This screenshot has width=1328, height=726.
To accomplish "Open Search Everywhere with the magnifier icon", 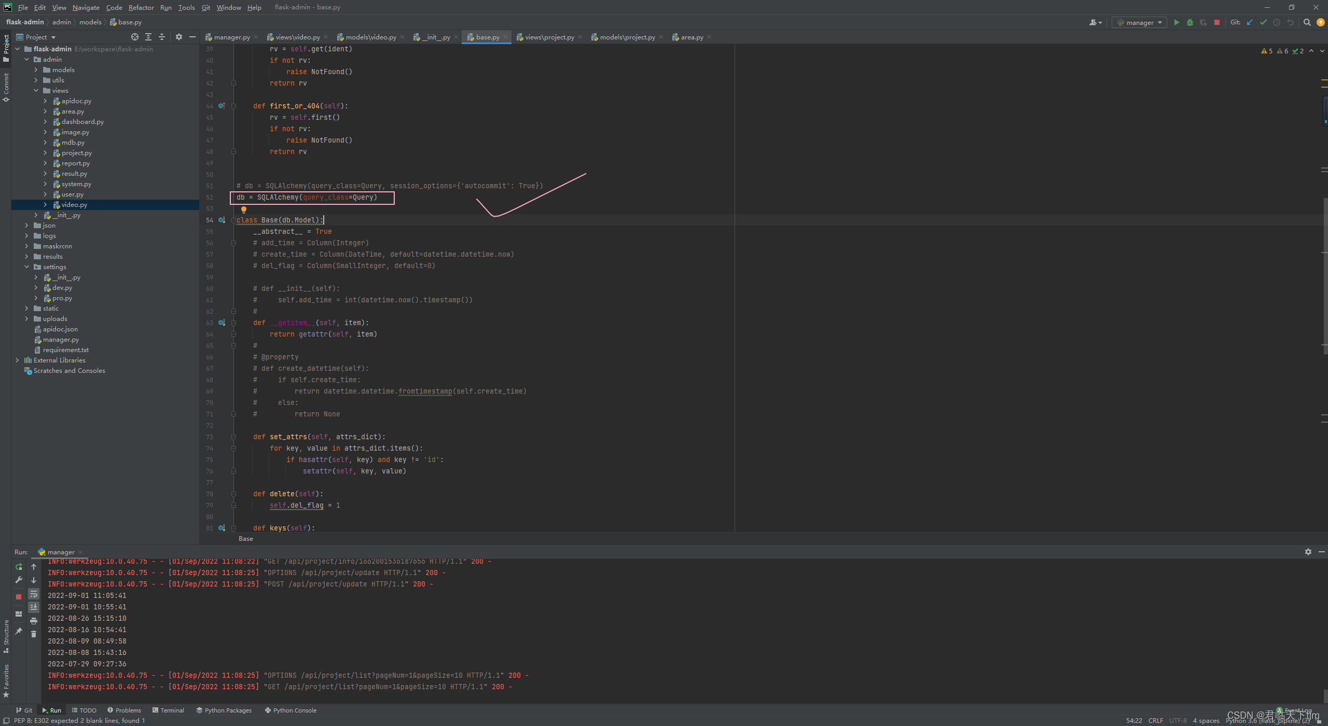I will tap(1307, 22).
